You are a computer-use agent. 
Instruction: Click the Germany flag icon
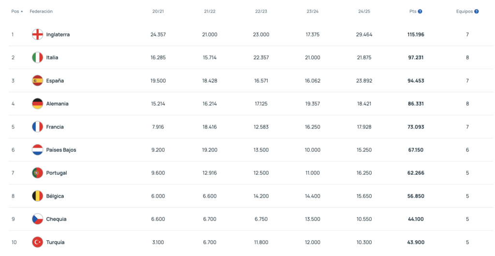coord(37,103)
